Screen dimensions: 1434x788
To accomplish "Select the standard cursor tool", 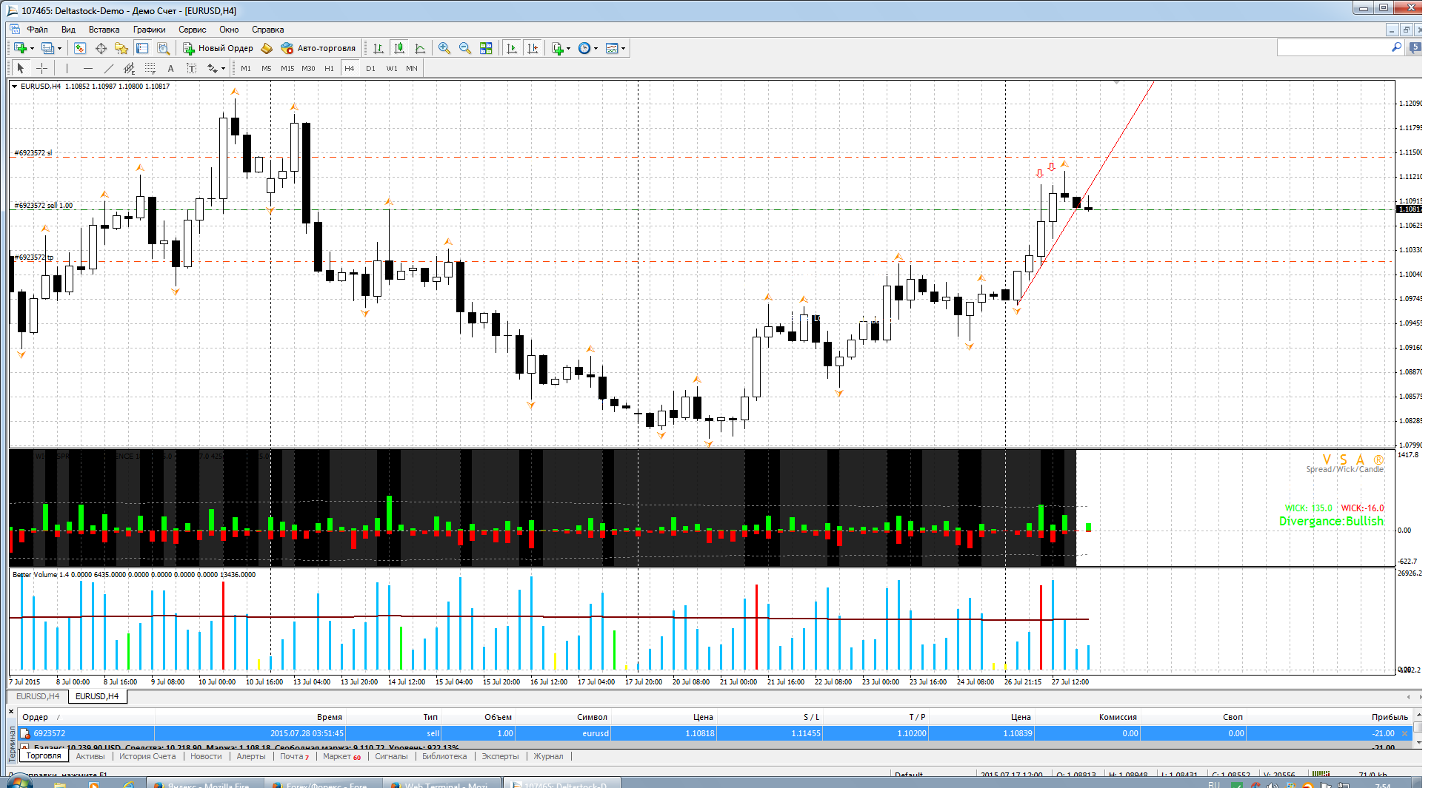I will (x=21, y=68).
